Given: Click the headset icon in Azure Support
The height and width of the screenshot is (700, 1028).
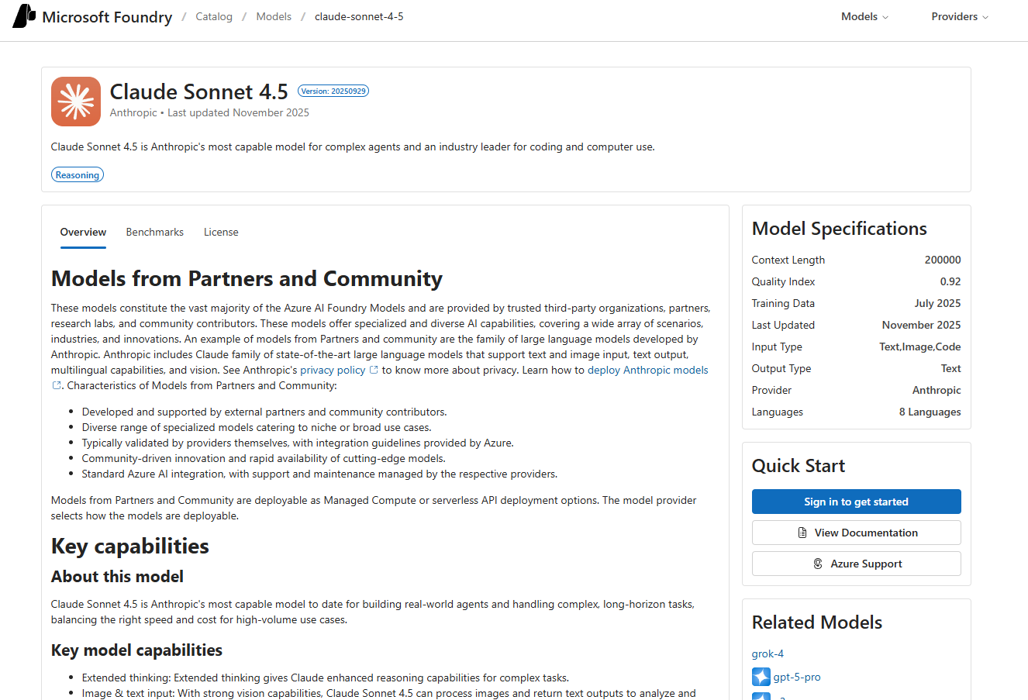Looking at the screenshot, I should [x=818, y=564].
